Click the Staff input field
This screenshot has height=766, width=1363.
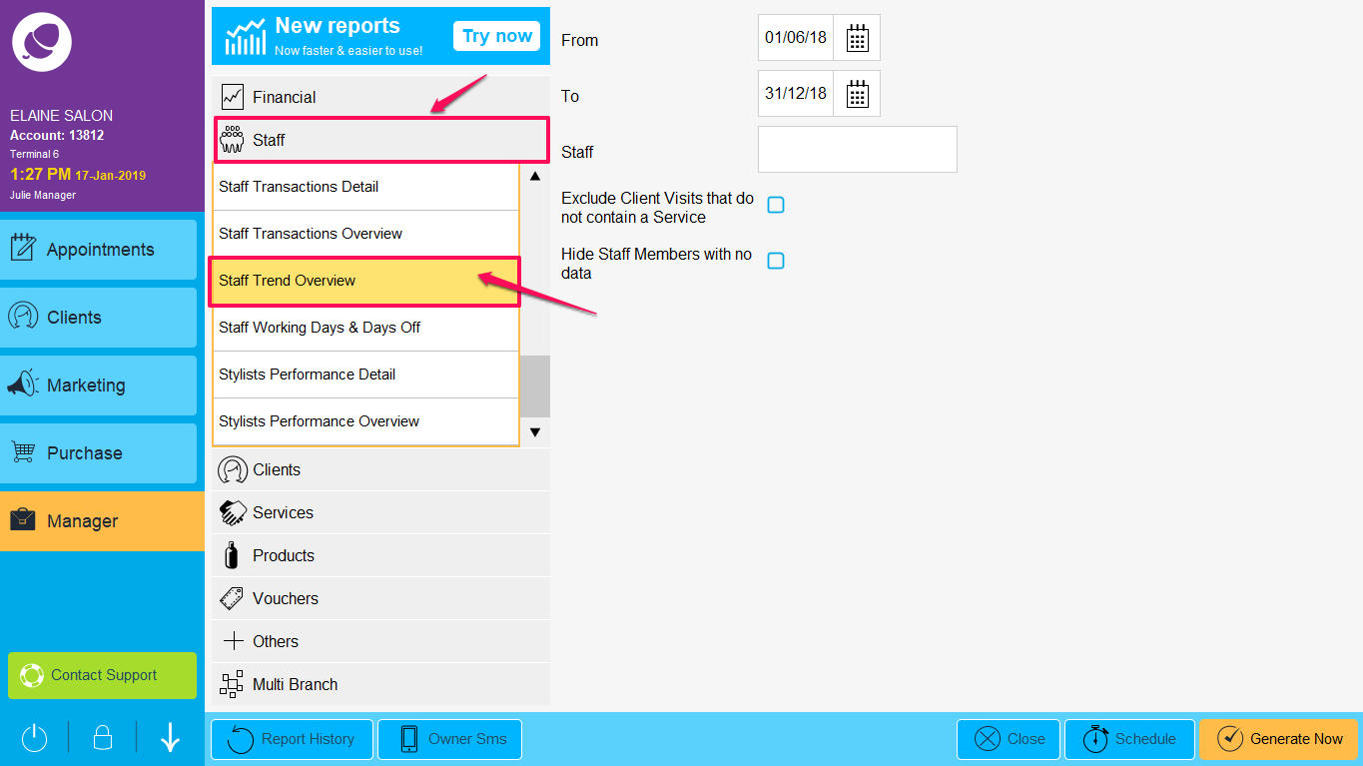tap(857, 150)
